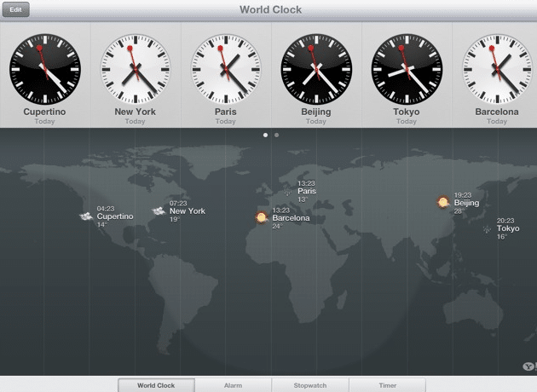This screenshot has width=537, height=392.
Task: Select the Beijing analog clock face
Action: [x=316, y=69]
